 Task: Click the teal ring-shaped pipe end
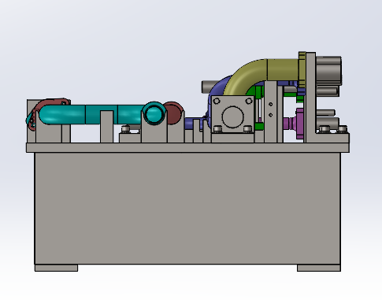click(154, 113)
